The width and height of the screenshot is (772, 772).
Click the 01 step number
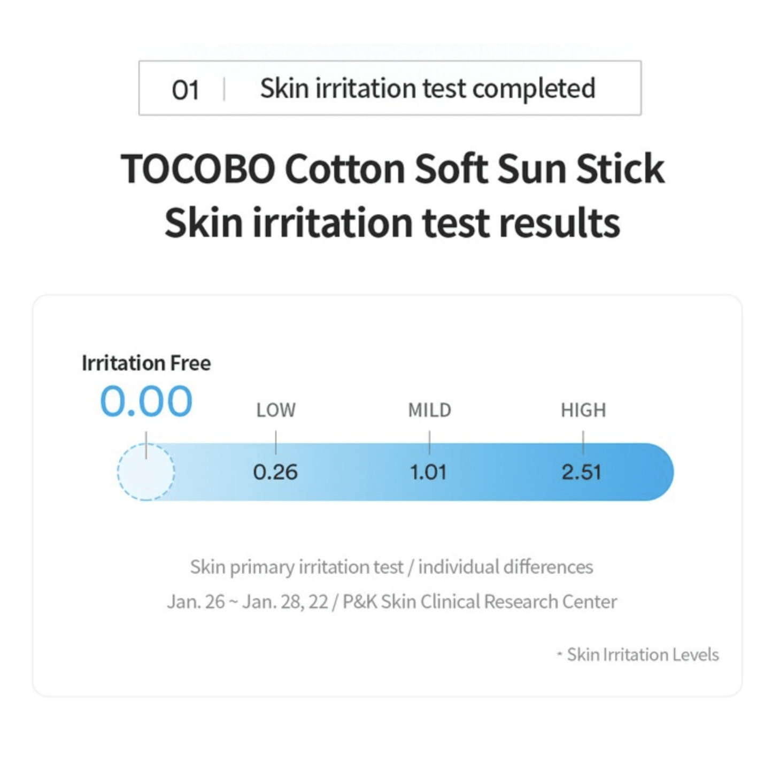[185, 90]
